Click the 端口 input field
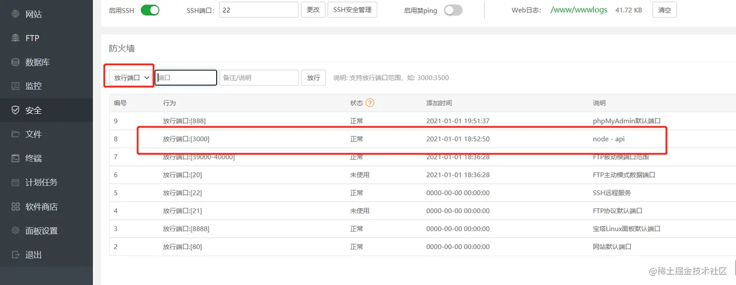Screen dimensions: 736x285 coord(186,77)
